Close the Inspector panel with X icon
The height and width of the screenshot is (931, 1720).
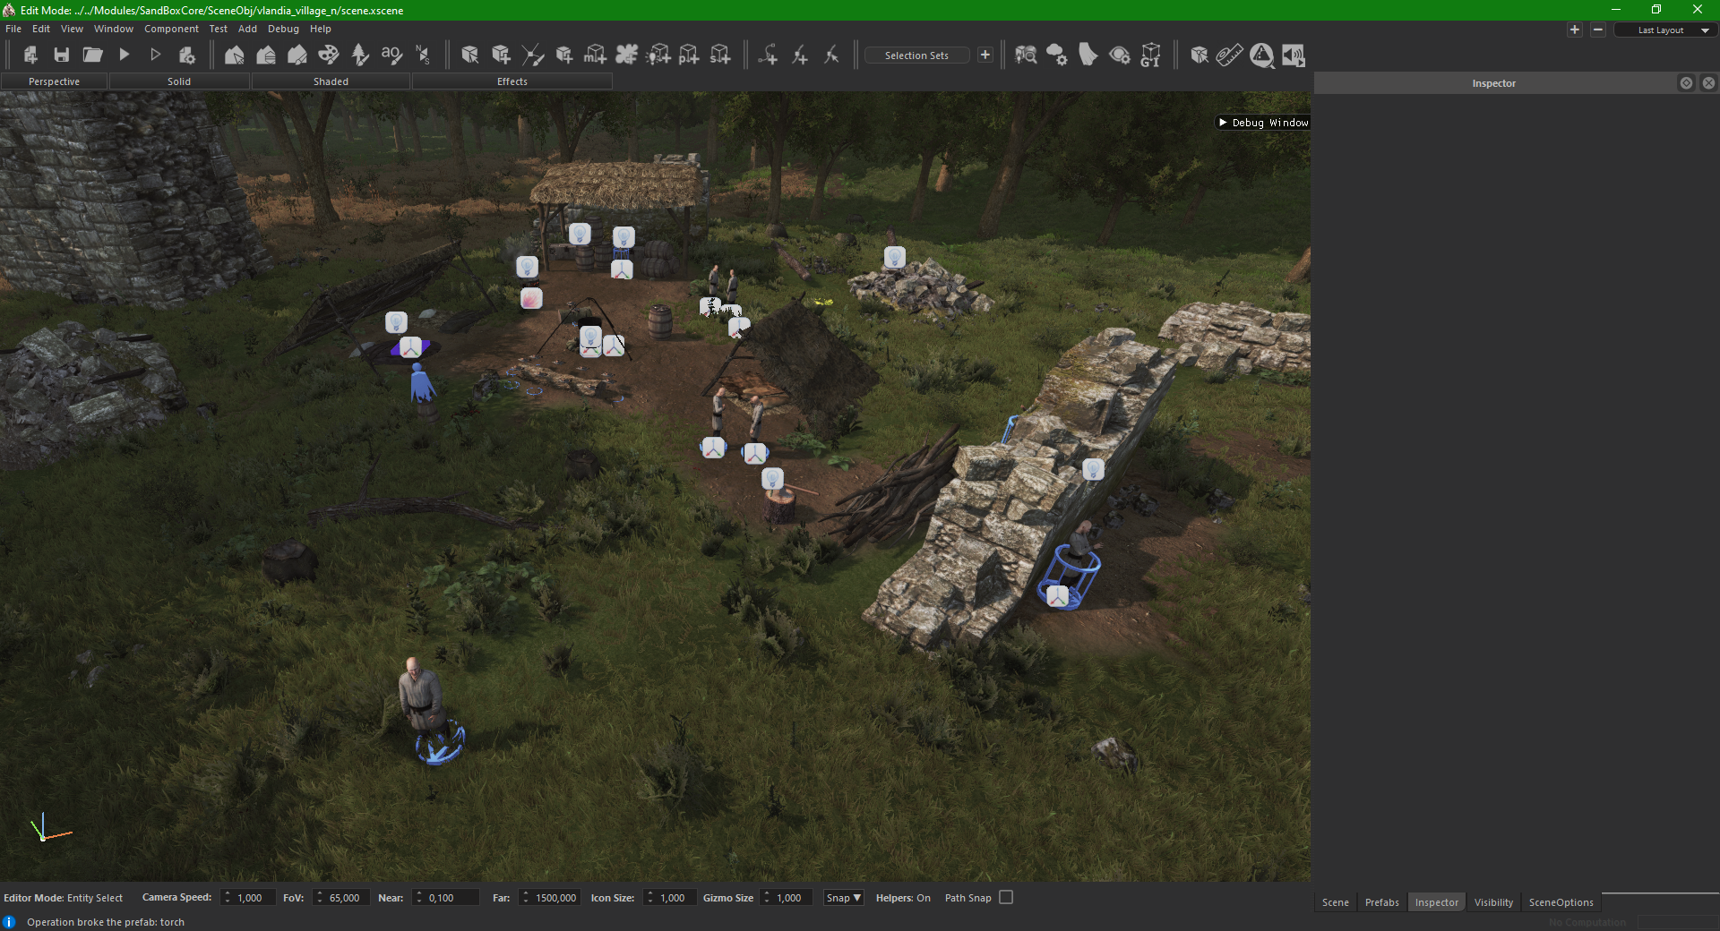pyautogui.click(x=1708, y=82)
